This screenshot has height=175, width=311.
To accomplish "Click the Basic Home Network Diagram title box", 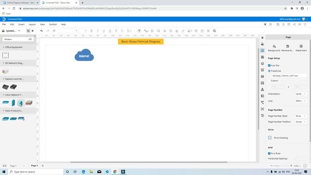I will (141, 41).
